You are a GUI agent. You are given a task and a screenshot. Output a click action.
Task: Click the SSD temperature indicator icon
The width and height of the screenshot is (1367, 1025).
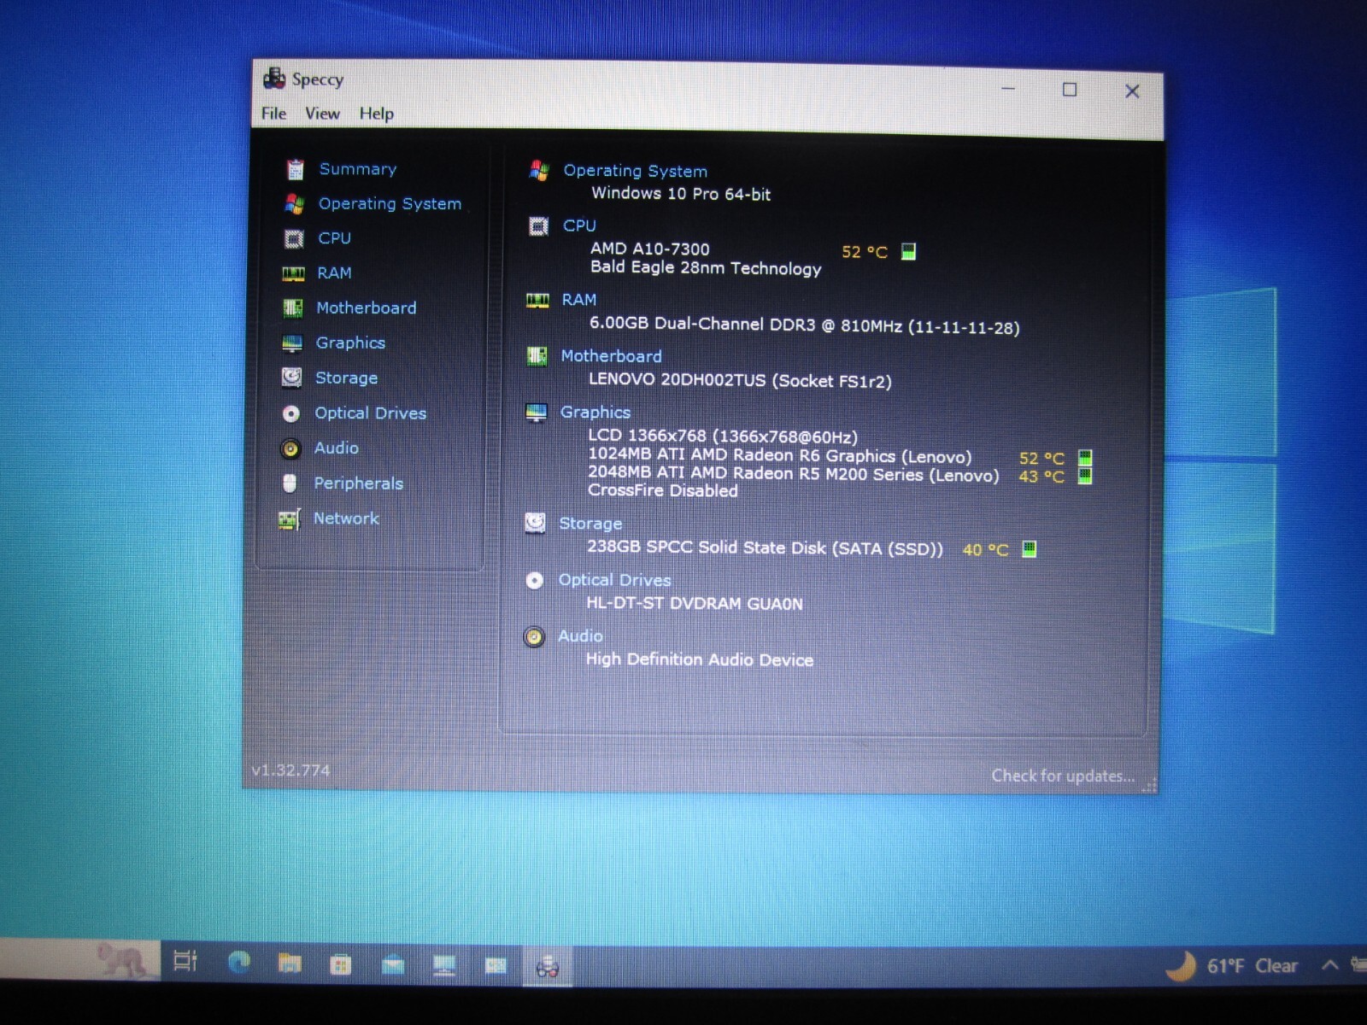[x=1030, y=549]
